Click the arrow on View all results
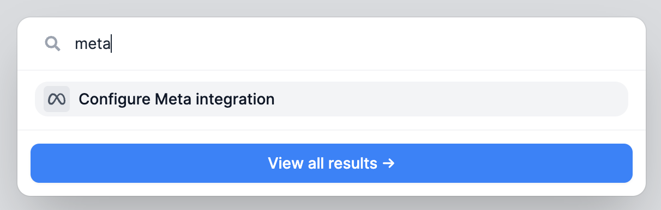 pos(388,163)
